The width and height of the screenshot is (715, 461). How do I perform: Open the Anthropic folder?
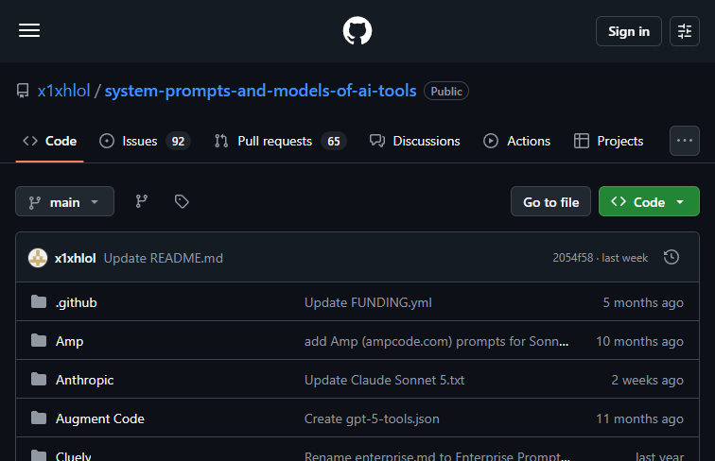[84, 380]
